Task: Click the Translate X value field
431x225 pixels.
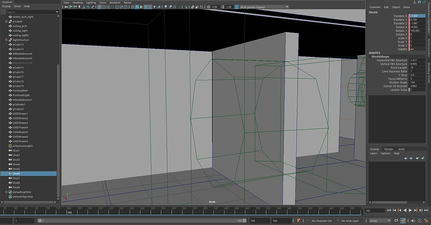Action: click(418, 16)
